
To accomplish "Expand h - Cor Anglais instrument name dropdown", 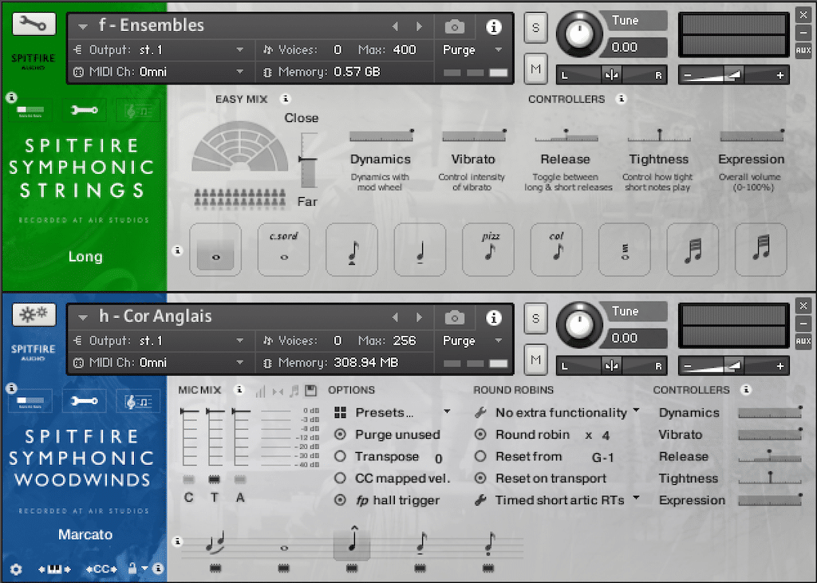I will click(82, 317).
